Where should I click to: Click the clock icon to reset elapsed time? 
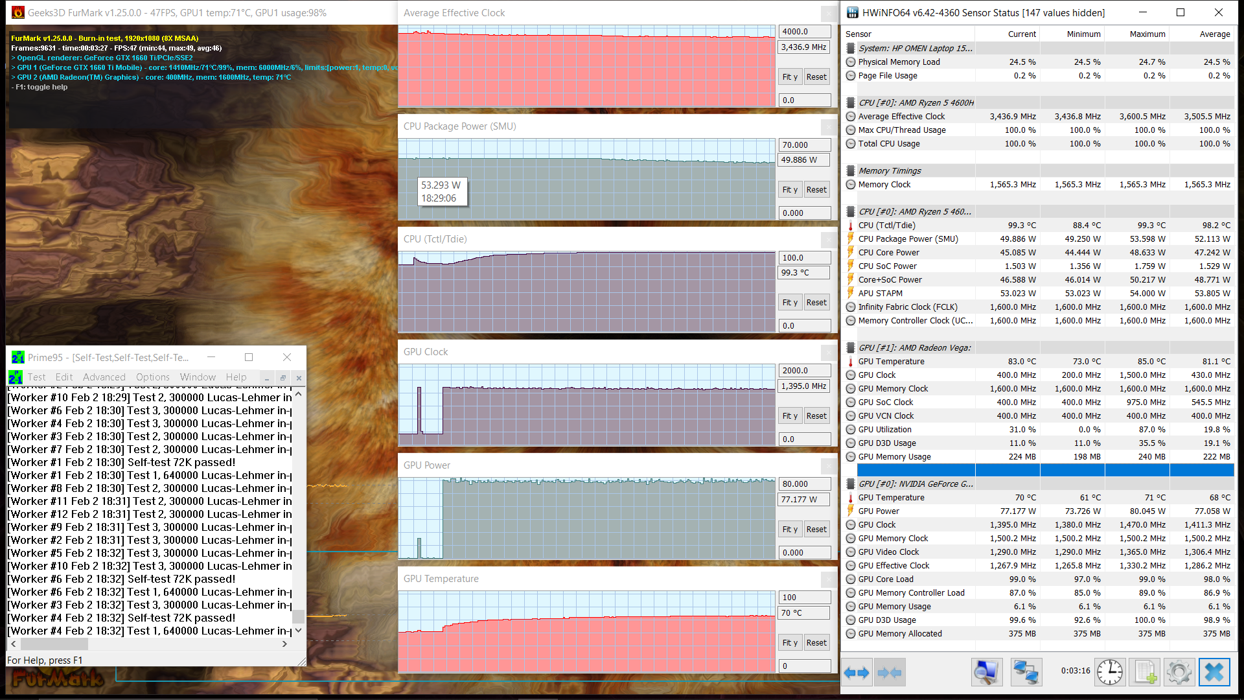(1110, 672)
